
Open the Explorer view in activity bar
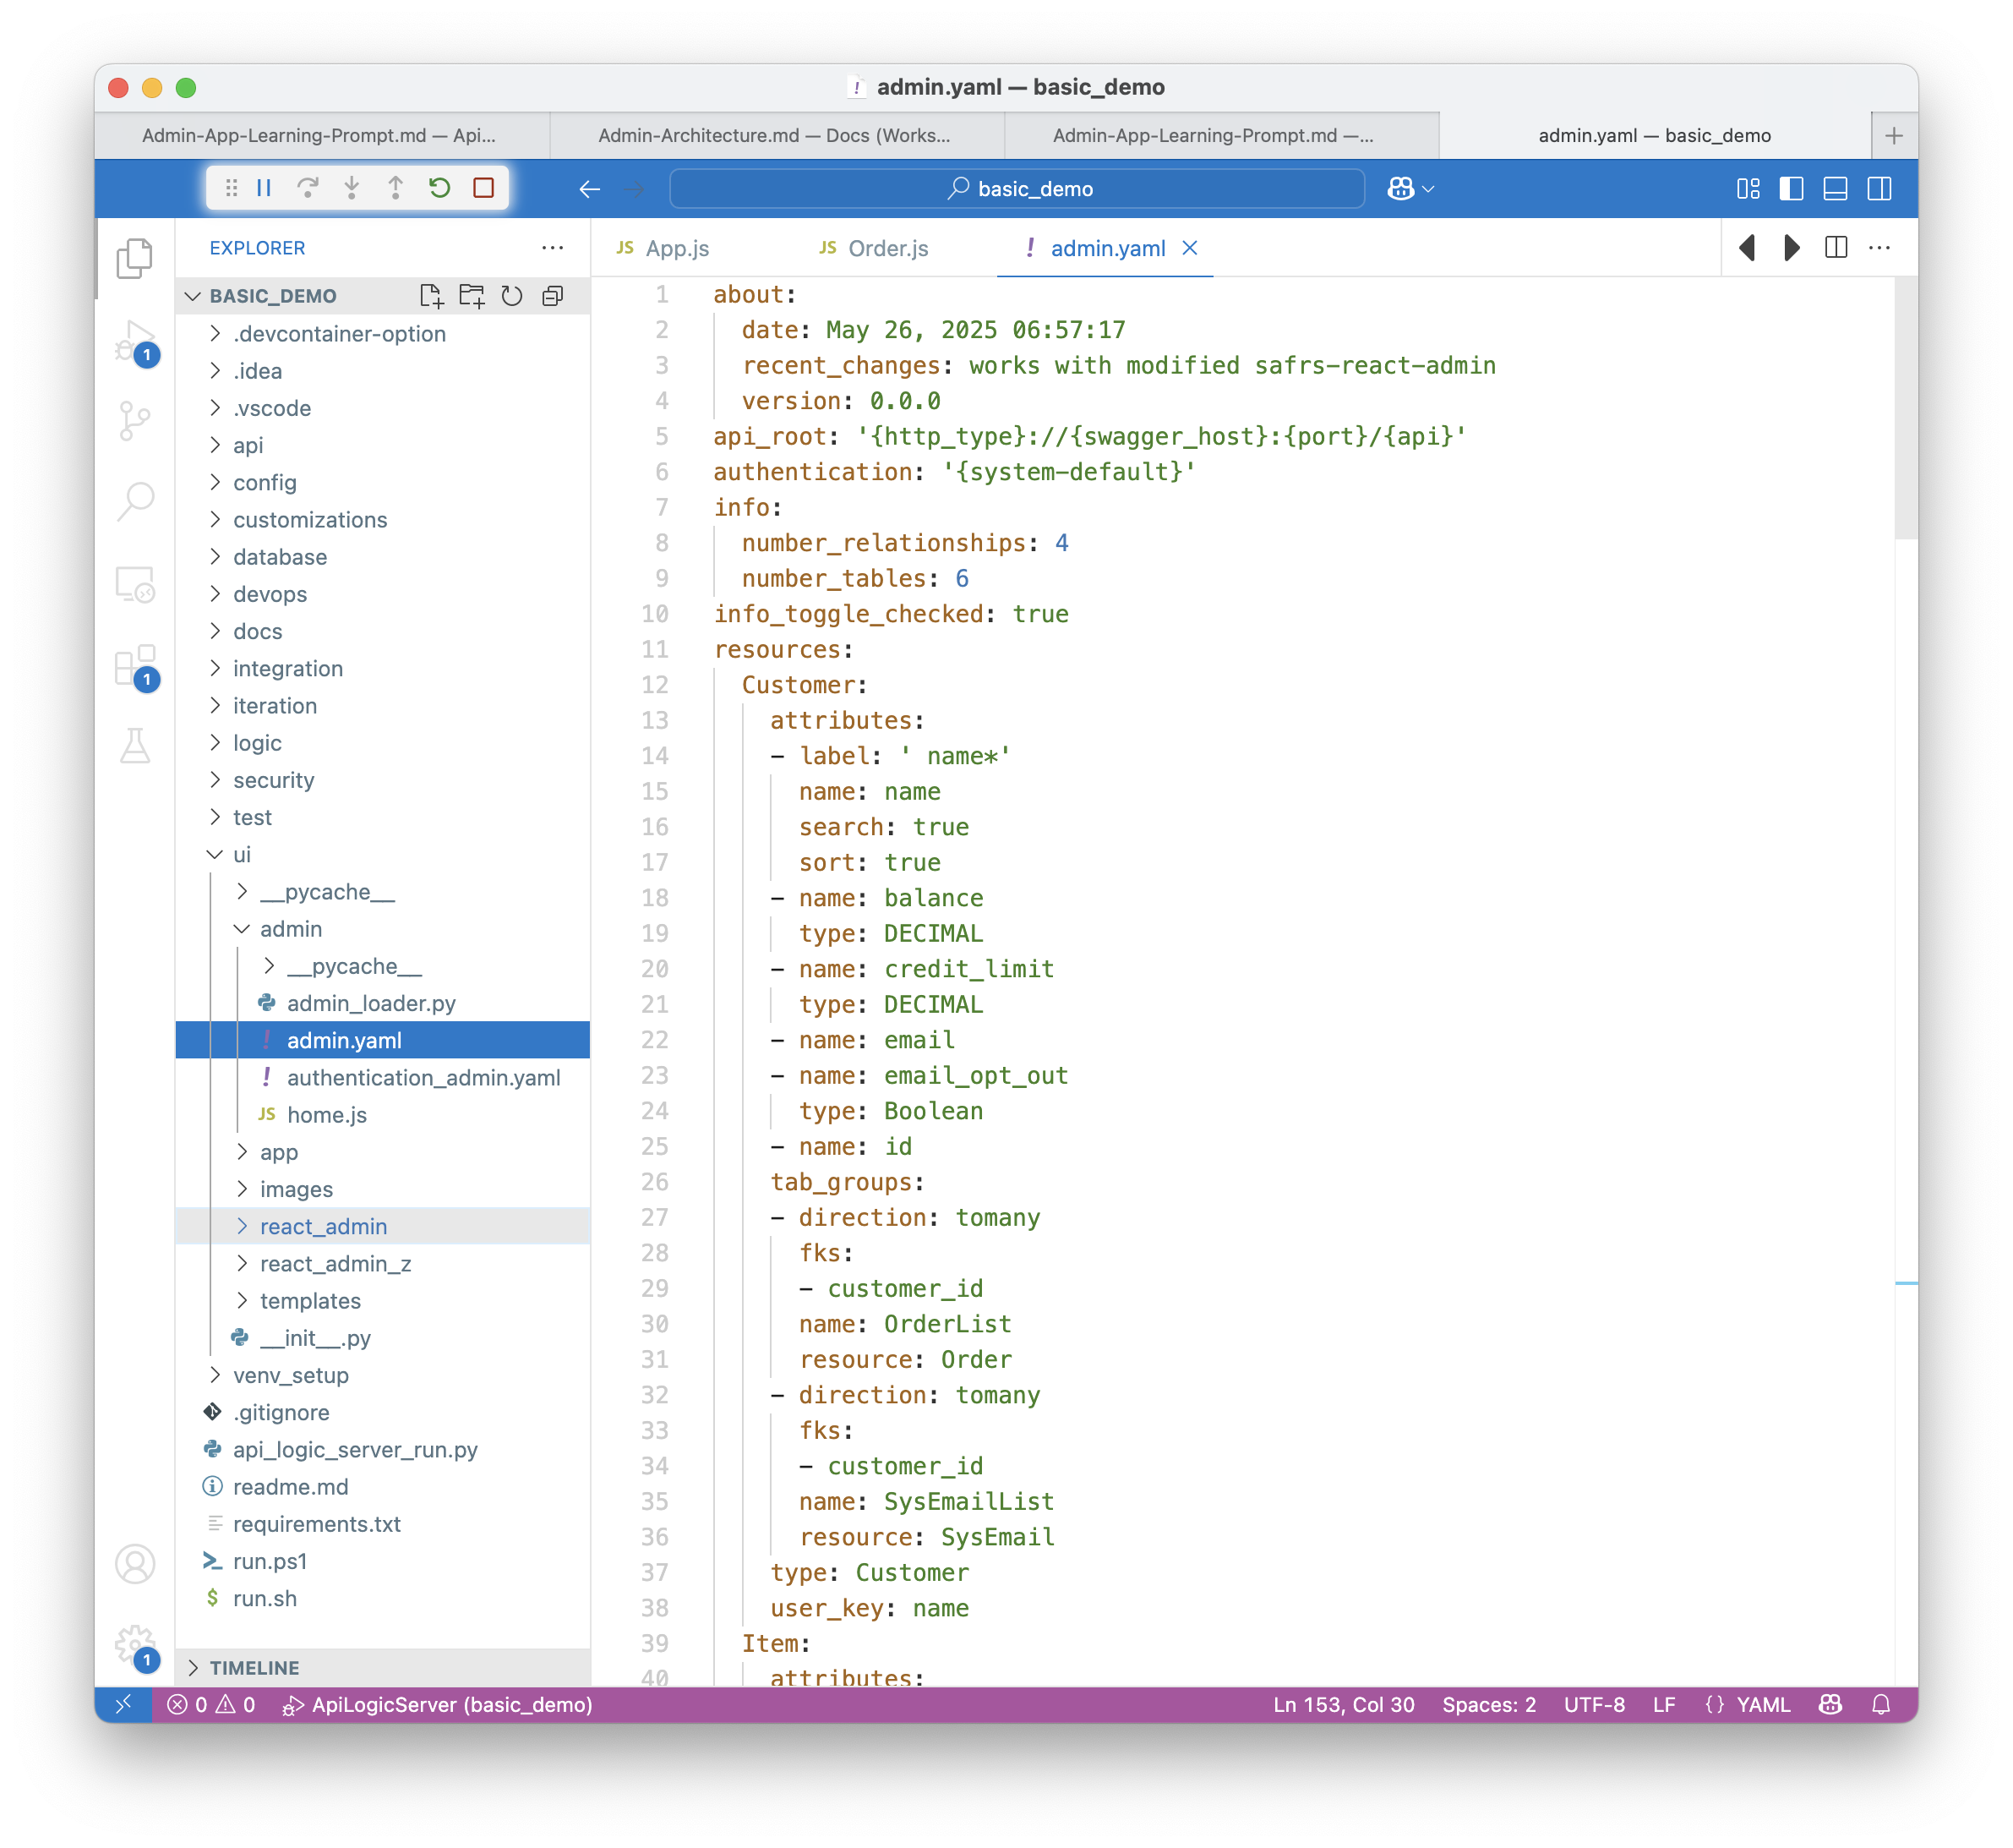[135, 258]
